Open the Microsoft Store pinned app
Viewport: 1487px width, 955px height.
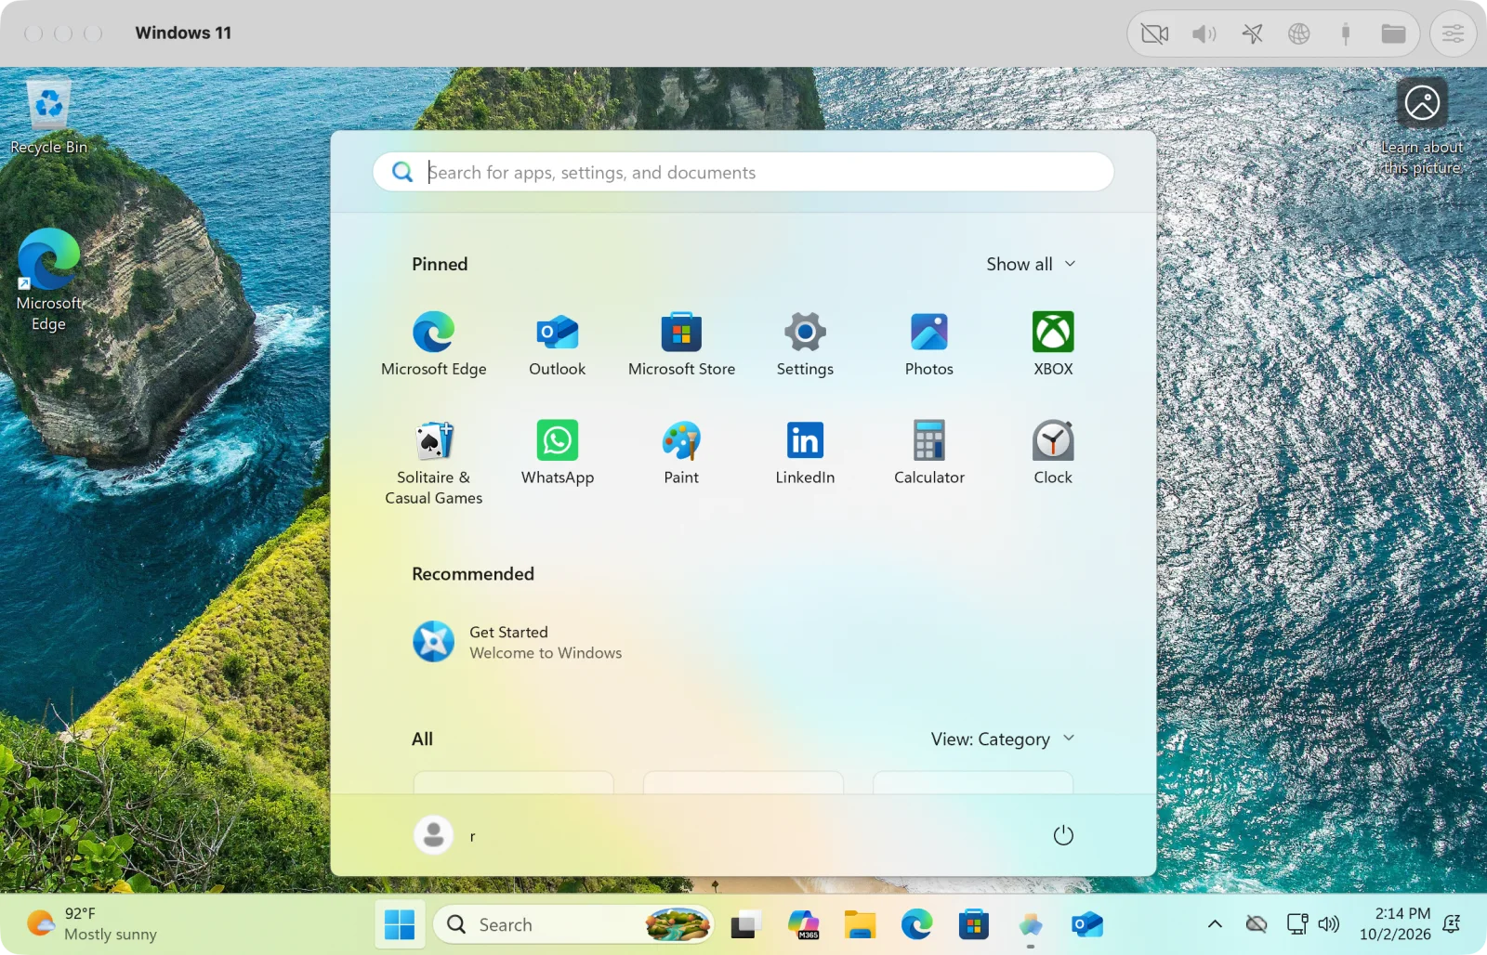click(681, 344)
